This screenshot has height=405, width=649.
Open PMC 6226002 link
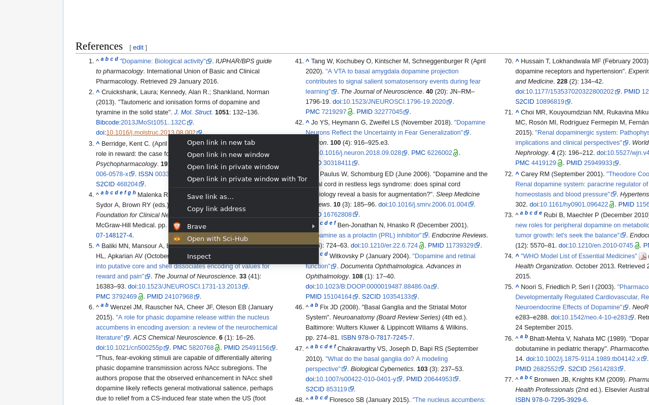tap(439, 153)
